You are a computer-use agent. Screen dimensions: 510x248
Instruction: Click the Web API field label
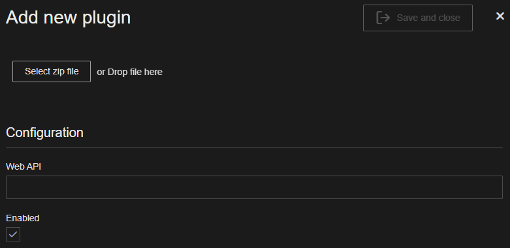click(24, 166)
